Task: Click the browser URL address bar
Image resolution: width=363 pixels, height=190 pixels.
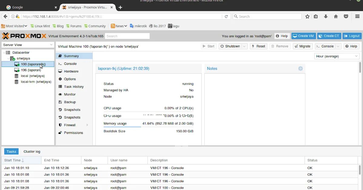Action: tap(121, 17)
